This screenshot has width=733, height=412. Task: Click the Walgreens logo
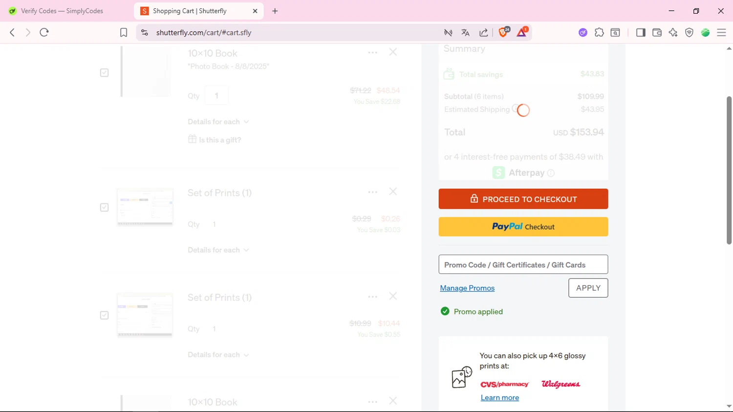pyautogui.click(x=561, y=384)
